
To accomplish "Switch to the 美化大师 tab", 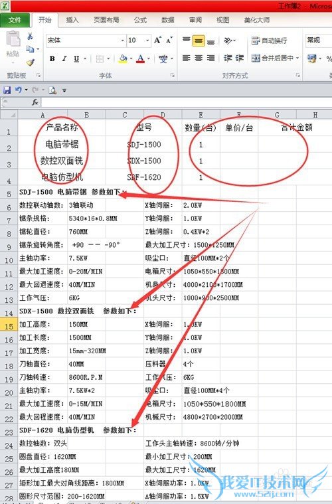I will 257,20.
